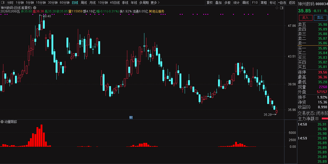The image size is (328, 164).
Task: Open the F10 company info view
Action: pyautogui.click(x=255, y=2)
